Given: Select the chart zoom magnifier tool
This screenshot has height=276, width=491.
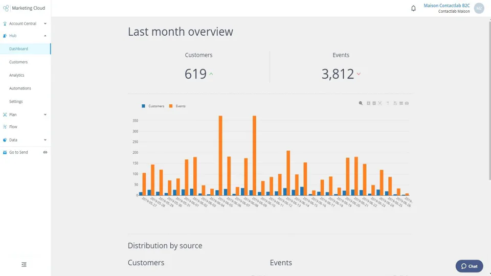Looking at the screenshot, I should point(361,103).
